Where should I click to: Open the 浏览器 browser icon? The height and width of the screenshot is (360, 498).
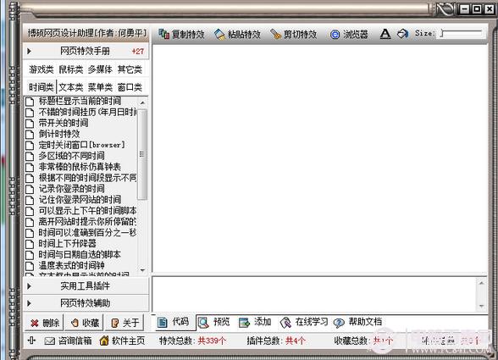[x=335, y=35]
